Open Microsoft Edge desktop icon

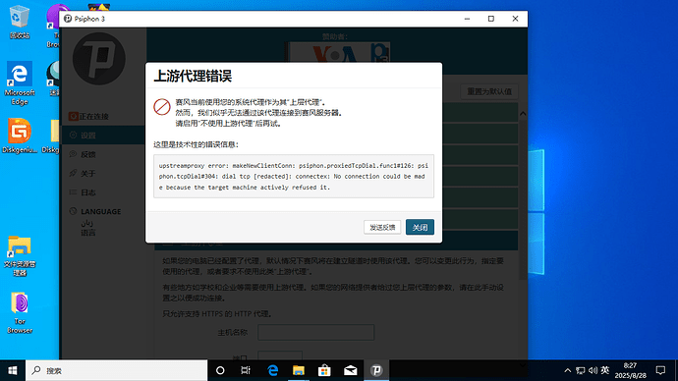(20, 82)
